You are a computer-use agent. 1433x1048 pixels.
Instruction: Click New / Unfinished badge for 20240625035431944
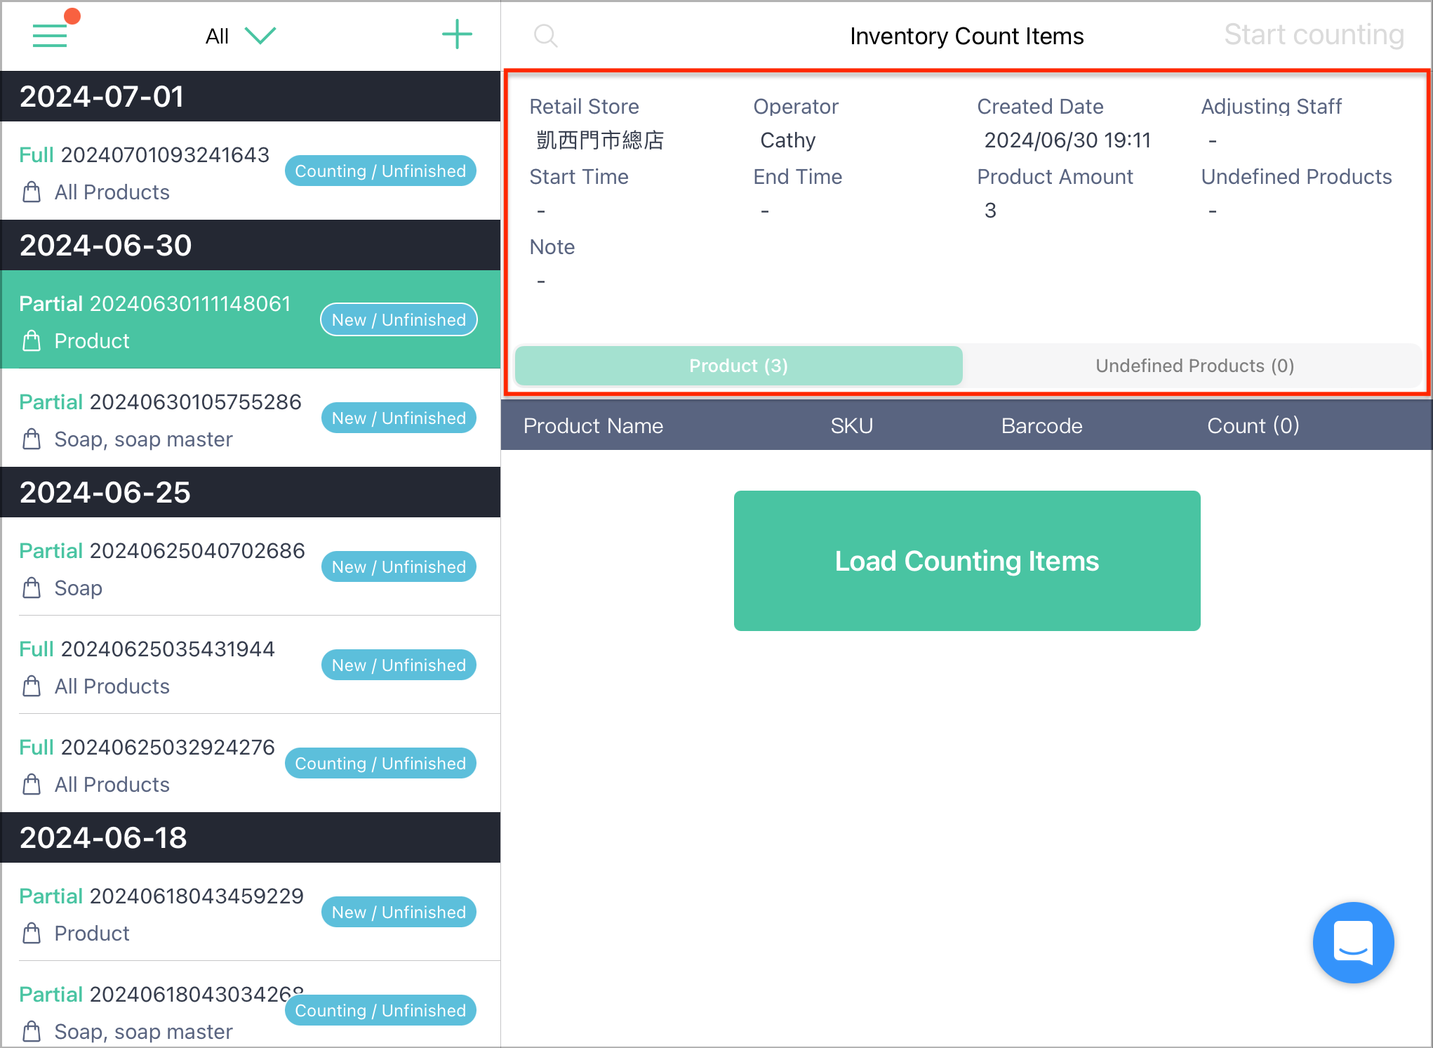pyautogui.click(x=399, y=665)
